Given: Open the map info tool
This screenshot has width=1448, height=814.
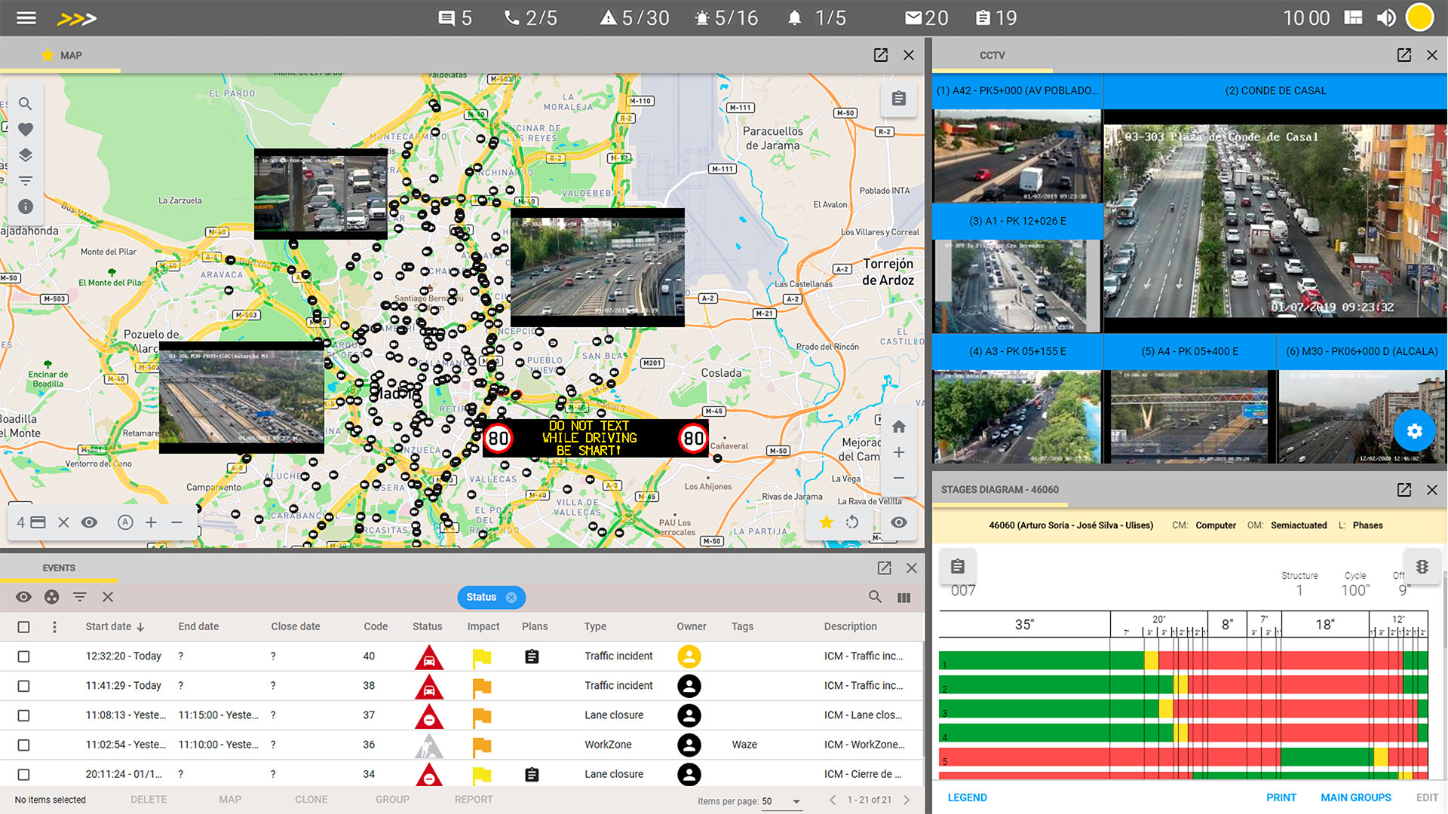Looking at the screenshot, I should click(x=25, y=206).
